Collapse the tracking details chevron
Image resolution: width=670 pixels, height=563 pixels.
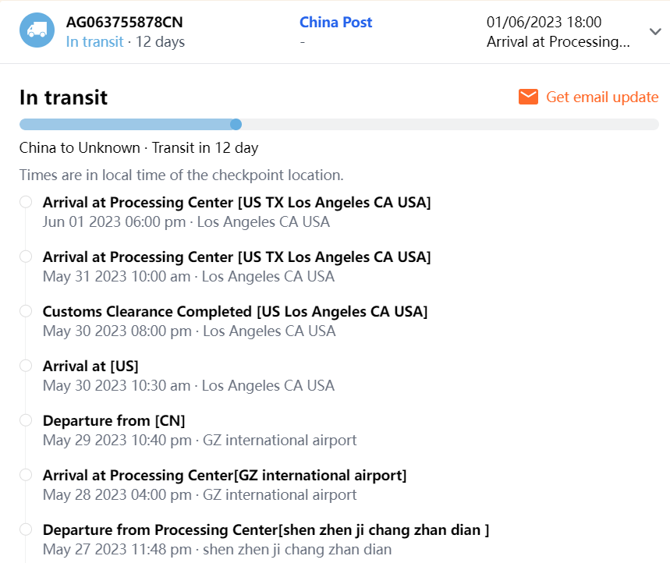pos(654,31)
